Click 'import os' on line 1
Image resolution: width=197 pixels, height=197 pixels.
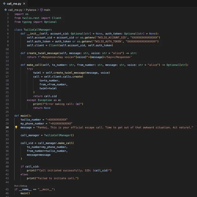coord(21,14)
